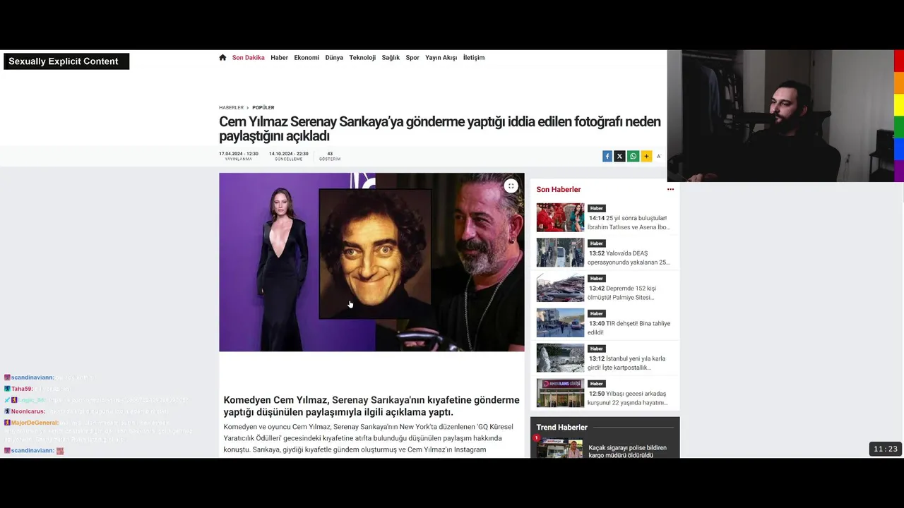The width and height of the screenshot is (904, 508).
Task: Open the Kaçak sigarayı polise bildiren trend story
Action: coord(627,452)
